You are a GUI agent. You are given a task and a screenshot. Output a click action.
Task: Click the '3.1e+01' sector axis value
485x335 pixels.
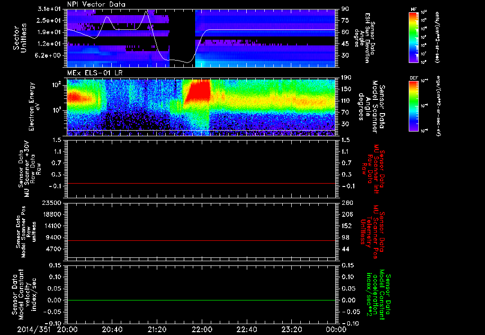tap(50, 9)
